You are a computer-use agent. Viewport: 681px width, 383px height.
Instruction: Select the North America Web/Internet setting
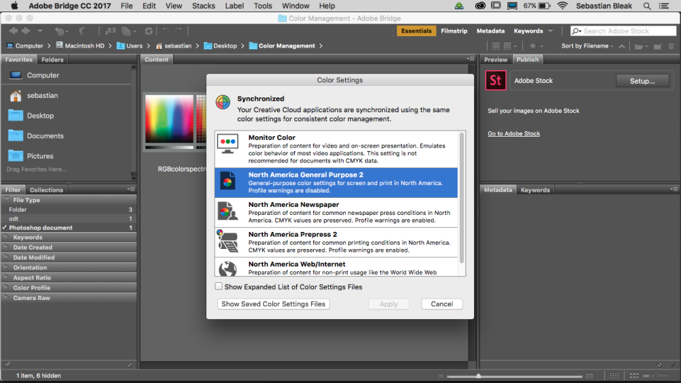pos(336,267)
